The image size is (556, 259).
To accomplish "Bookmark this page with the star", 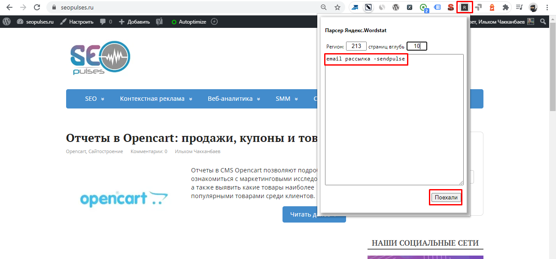I will click(337, 7).
